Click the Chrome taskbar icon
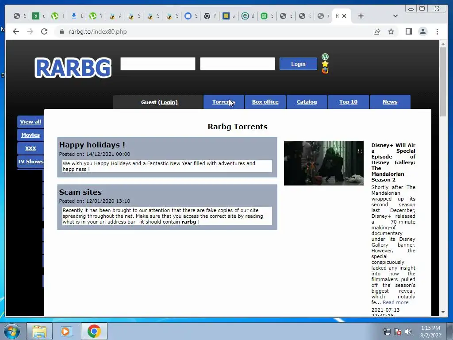Screen dimensions: 453x340 click(94, 331)
